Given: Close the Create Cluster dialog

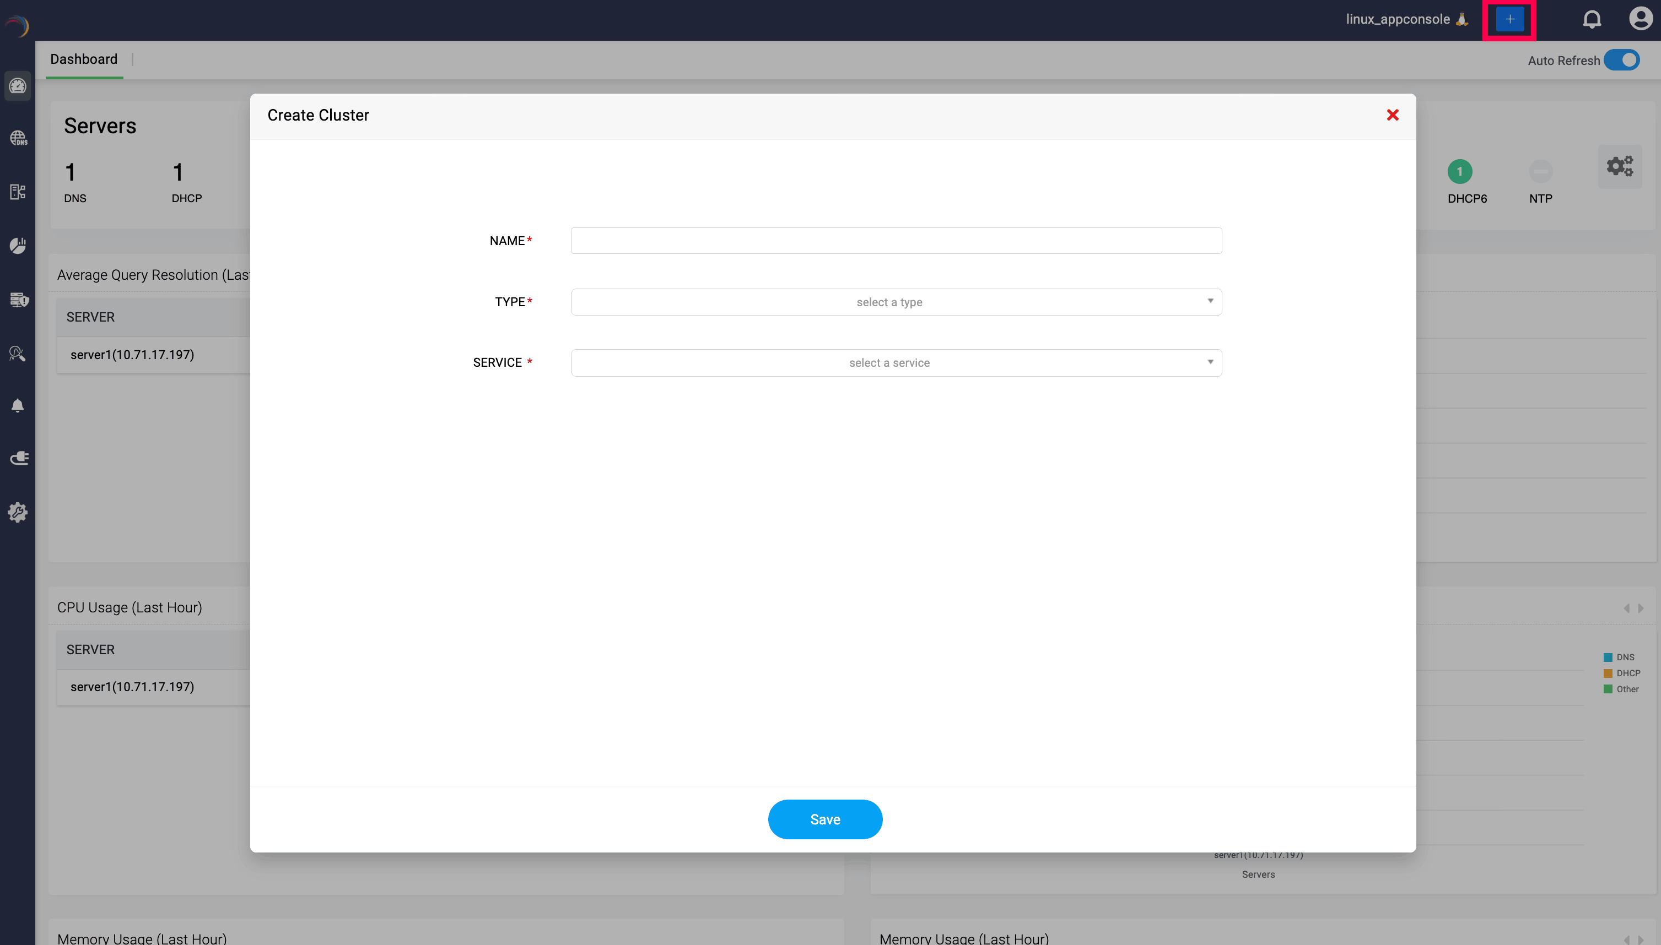Looking at the screenshot, I should 1392,116.
